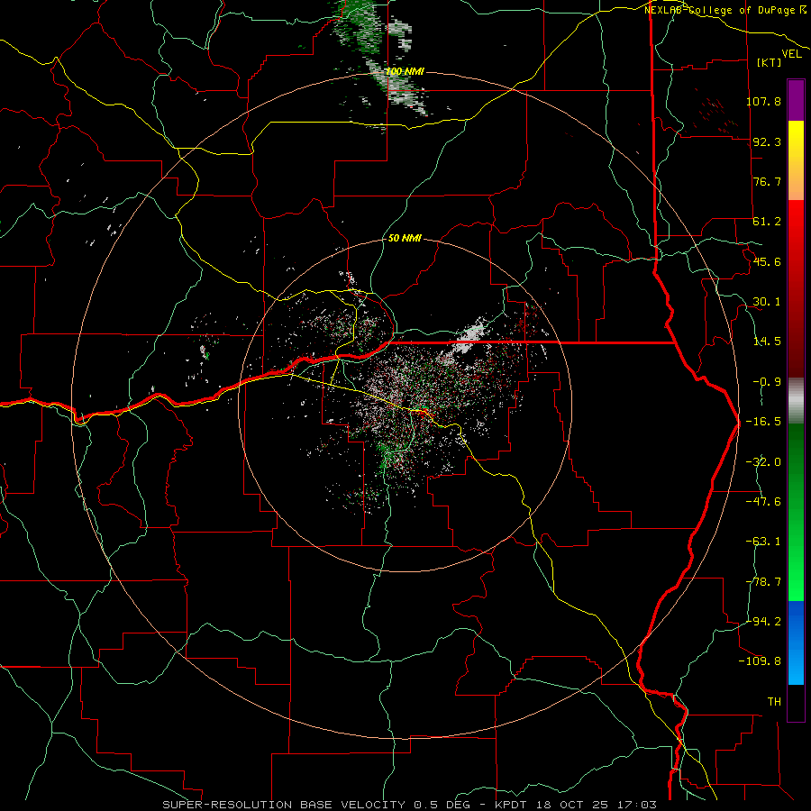Click the 92.3 velocity scale value
Image resolution: width=811 pixels, height=811 pixels.
[x=767, y=141]
